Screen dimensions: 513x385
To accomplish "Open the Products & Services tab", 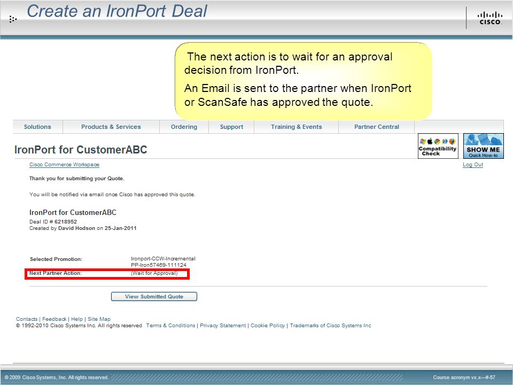I will click(111, 127).
